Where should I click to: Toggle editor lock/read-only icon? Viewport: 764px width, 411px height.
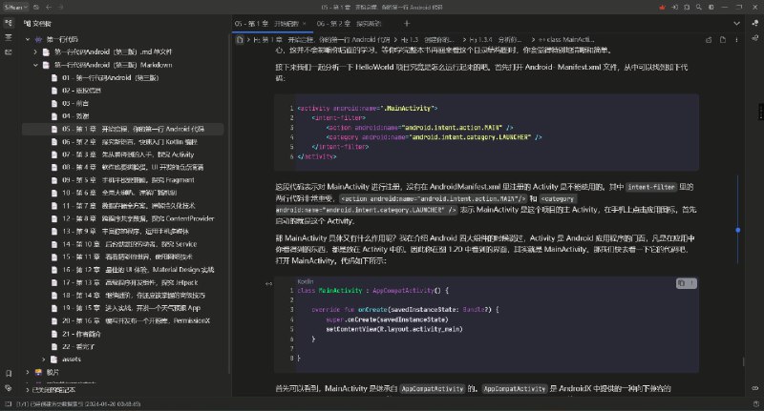click(x=709, y=40)
